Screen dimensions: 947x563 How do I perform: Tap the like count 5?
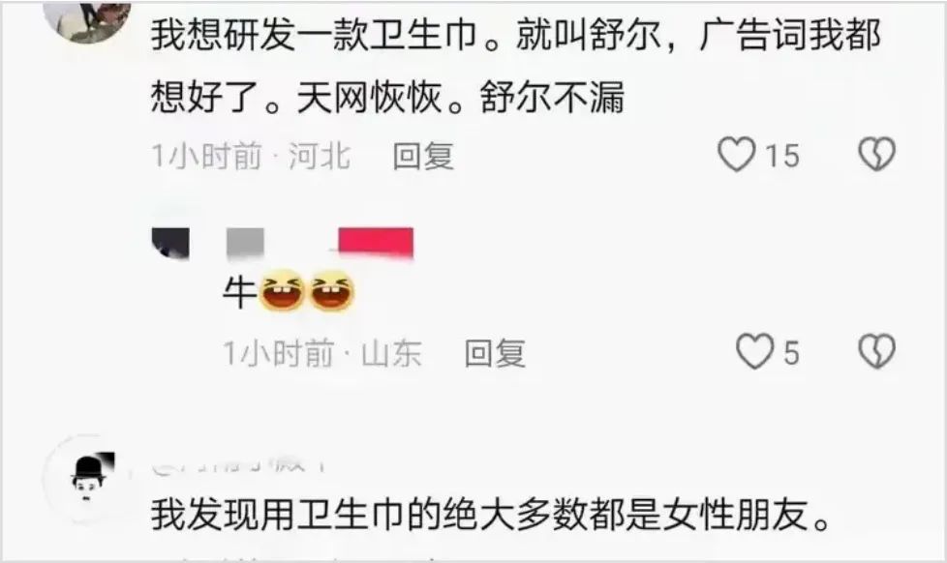point(792,353)
